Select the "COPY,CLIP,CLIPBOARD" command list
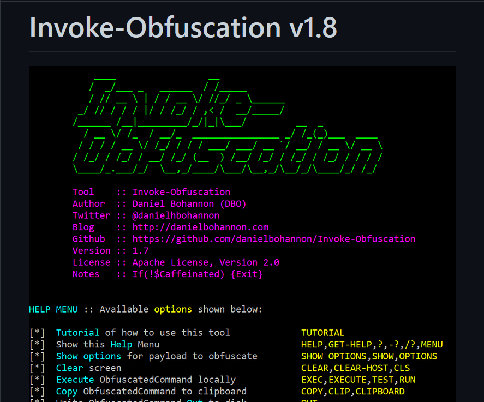 (353, 391)
